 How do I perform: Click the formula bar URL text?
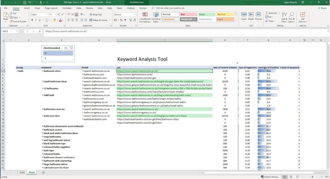pos(66,31)
